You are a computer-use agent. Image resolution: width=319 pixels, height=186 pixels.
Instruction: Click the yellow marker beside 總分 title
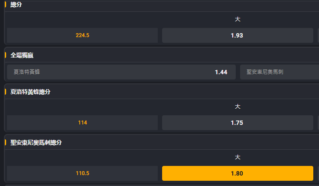(x=5, y=5)
